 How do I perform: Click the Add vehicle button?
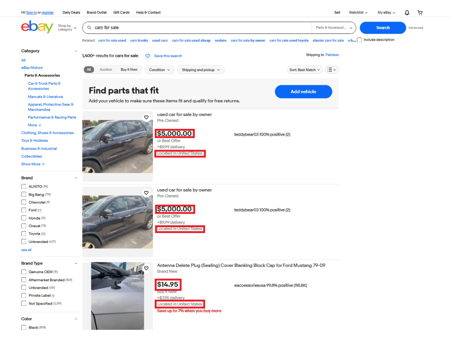[x=303, y=91]
